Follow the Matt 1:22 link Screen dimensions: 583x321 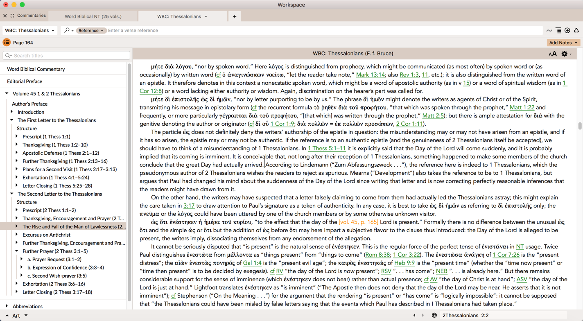pyautogui.click(x=522, y=108)
